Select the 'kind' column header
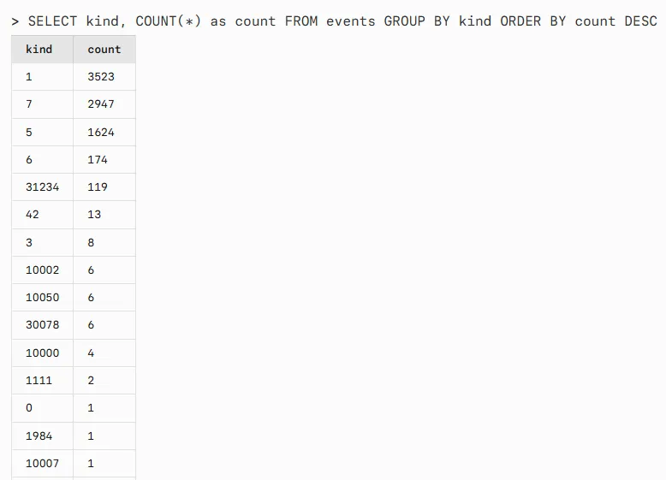 [x=43, y=50]
